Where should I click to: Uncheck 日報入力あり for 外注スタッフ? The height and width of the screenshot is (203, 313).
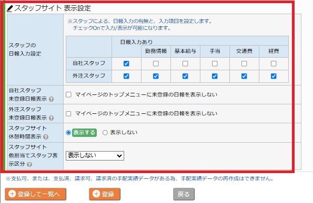(x=126, y=76)
